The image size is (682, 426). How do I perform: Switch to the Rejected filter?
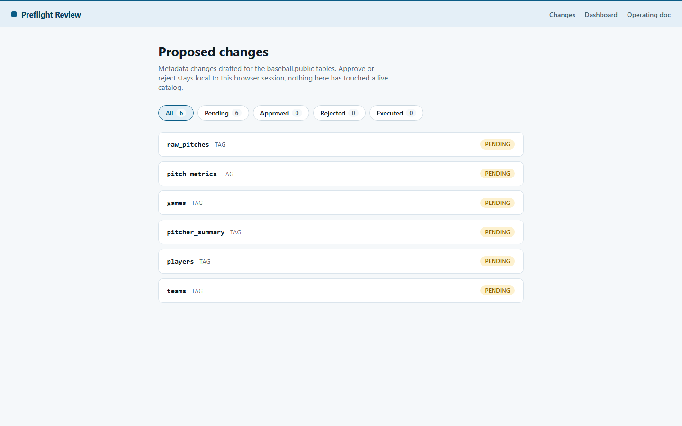(x=339, y=113)
